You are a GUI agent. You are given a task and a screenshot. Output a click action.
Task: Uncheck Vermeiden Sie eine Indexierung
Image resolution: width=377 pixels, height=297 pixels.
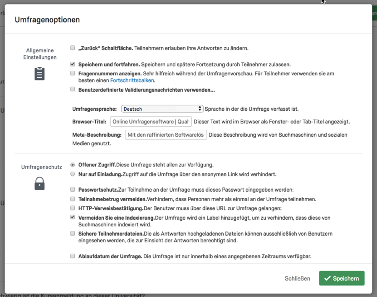point(73,217)
